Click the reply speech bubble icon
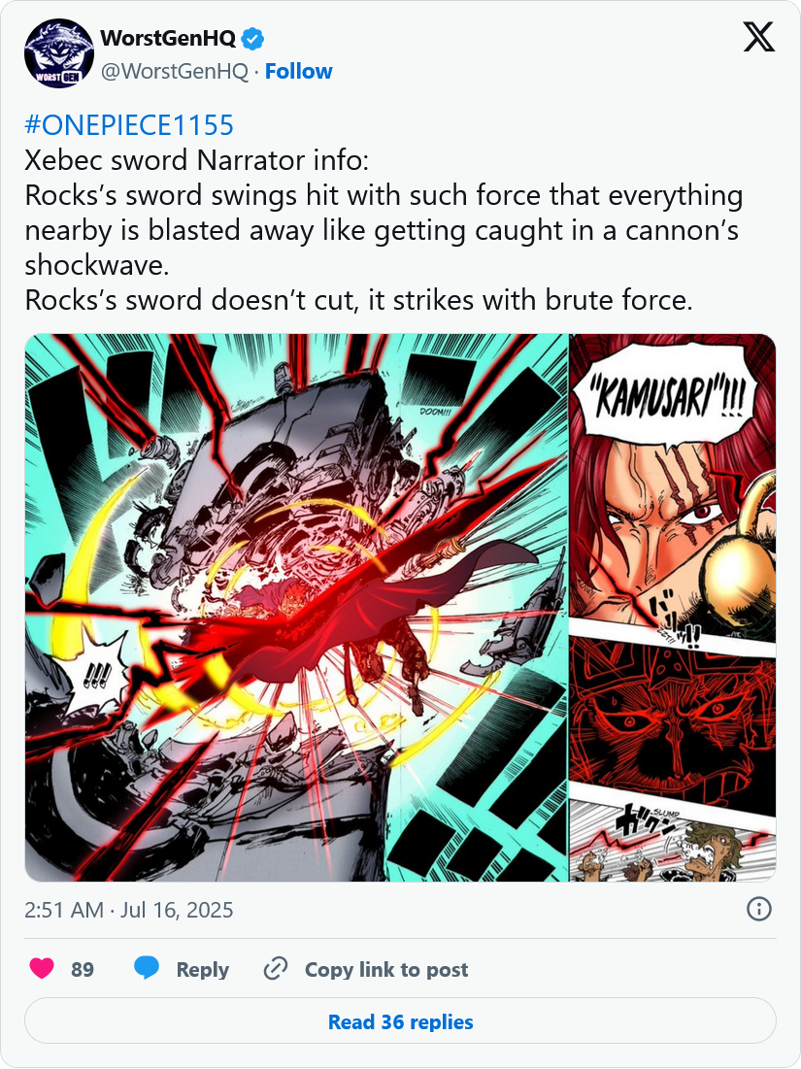 tap(147, 969)
